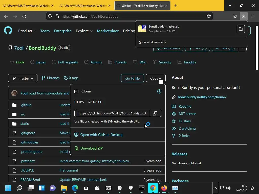
Task: Open Firefox downloads panel icon
Action: (x=244, y=16)
